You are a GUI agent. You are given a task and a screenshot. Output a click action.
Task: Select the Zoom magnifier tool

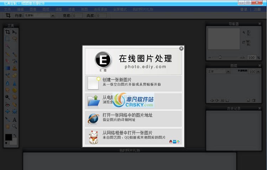15,126
